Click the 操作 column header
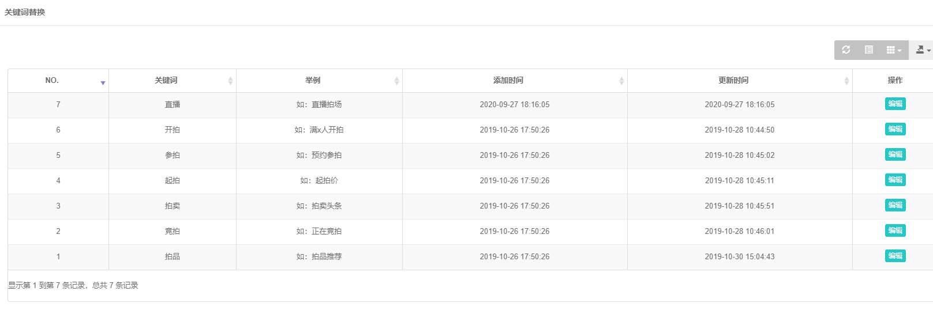933x314 pixels. (x=895, y=81)
